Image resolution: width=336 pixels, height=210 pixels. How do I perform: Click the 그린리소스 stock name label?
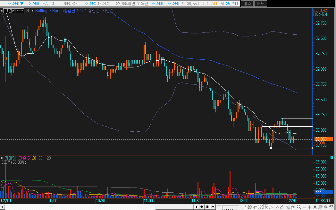click(x=14, y=11)
